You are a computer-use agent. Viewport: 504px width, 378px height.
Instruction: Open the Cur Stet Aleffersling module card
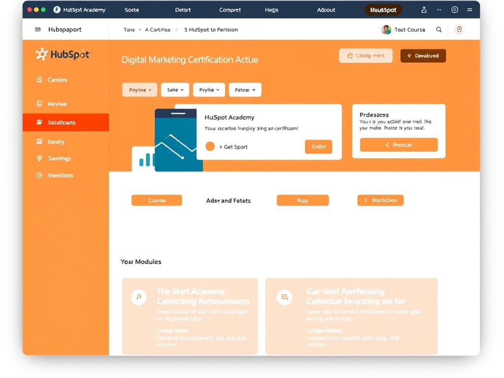pos(351,316)
